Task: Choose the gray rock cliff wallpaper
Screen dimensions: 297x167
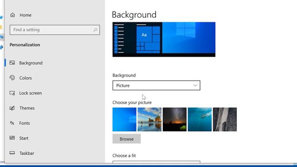Action: coord(225,119)
